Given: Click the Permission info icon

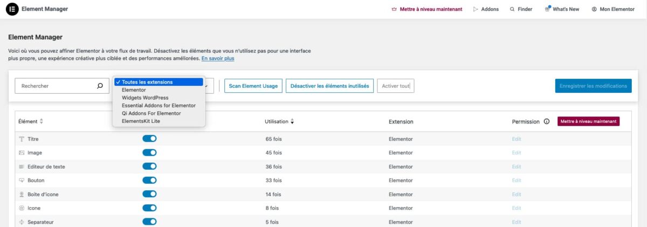Looking at the screenshot, I should coord(547,121).
